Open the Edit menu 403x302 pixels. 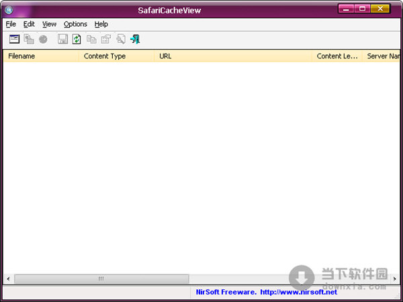click(x=29, y=24)
